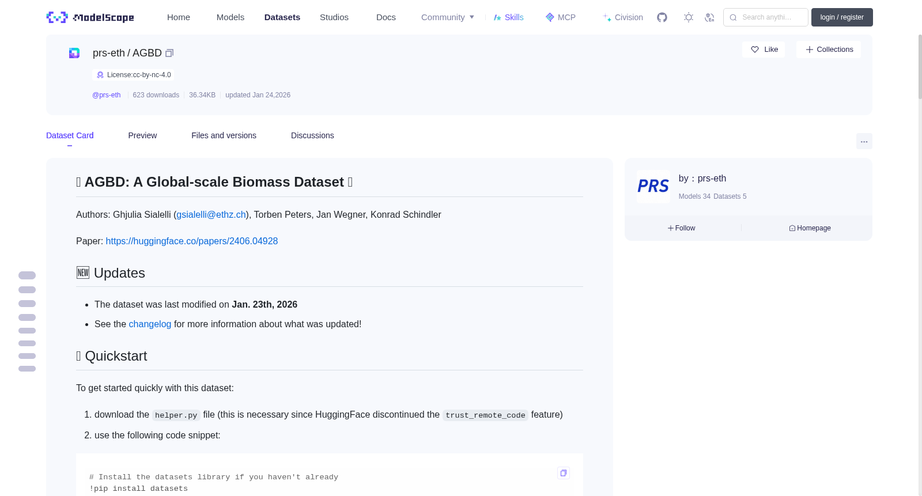
Task: Open Civision from the top bar
Action: 623,17
